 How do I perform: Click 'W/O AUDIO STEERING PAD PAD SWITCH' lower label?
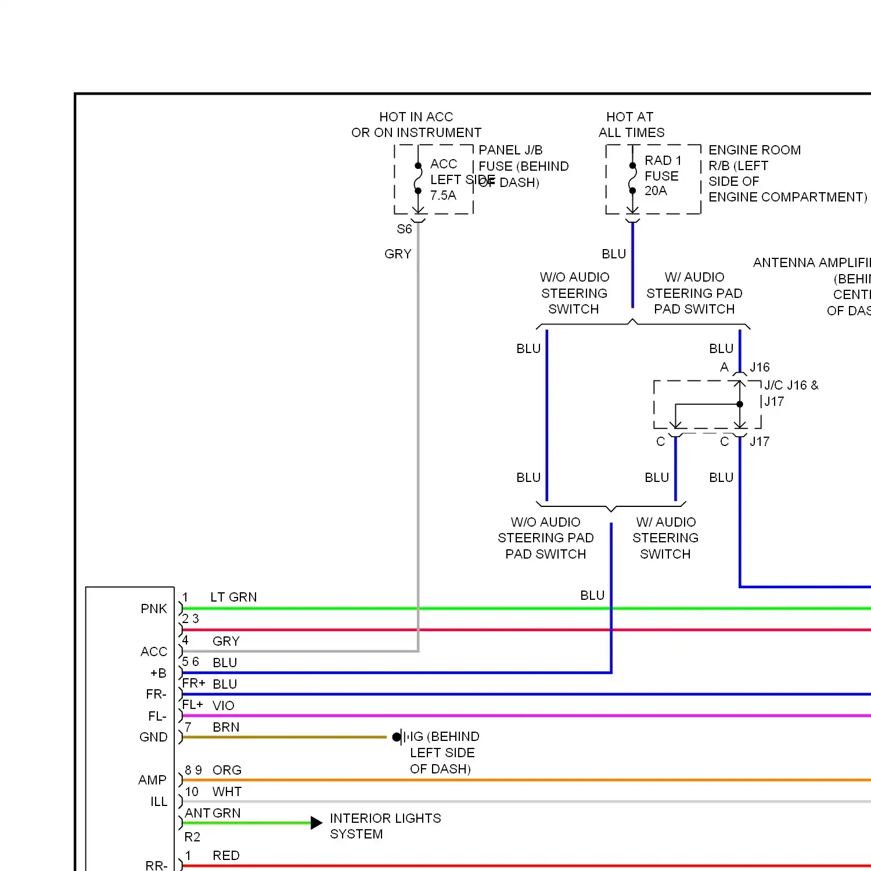coord(546,538)
